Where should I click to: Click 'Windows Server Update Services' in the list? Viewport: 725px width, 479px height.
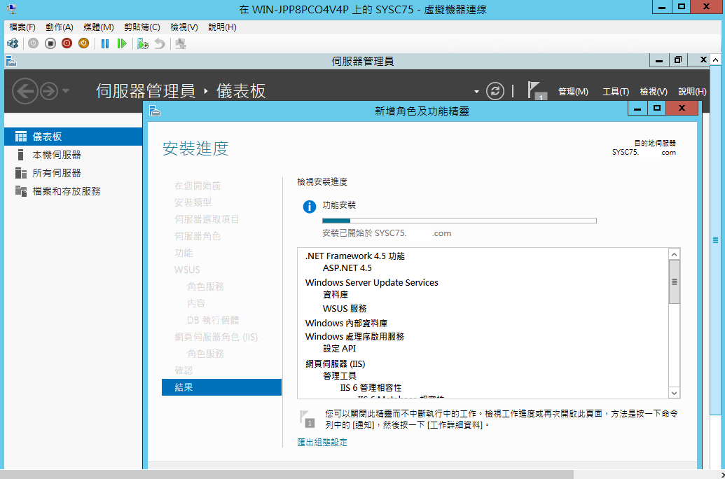(372, 282)
